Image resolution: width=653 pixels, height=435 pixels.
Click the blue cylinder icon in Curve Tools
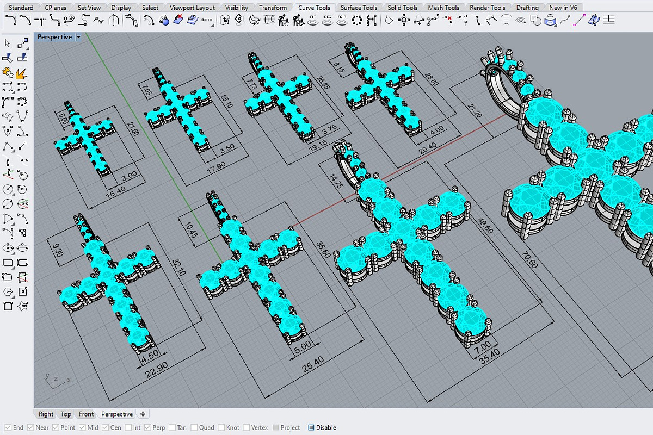(x=550, y=21)
